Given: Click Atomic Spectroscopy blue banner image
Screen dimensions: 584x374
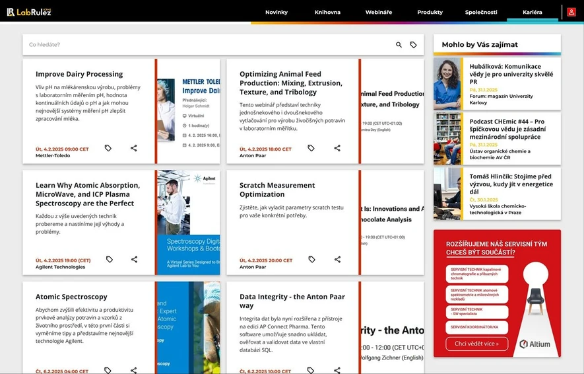Looking at the screenshot, I should coord(189,328).
